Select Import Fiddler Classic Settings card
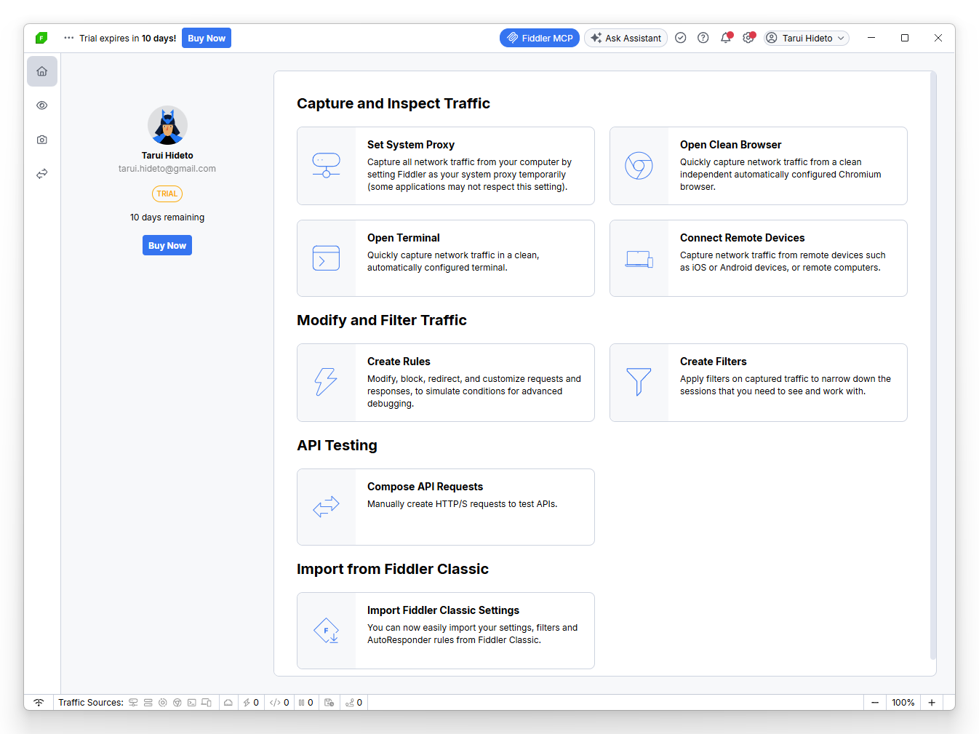Screen dimensions: 979x734 pos(446,631)
